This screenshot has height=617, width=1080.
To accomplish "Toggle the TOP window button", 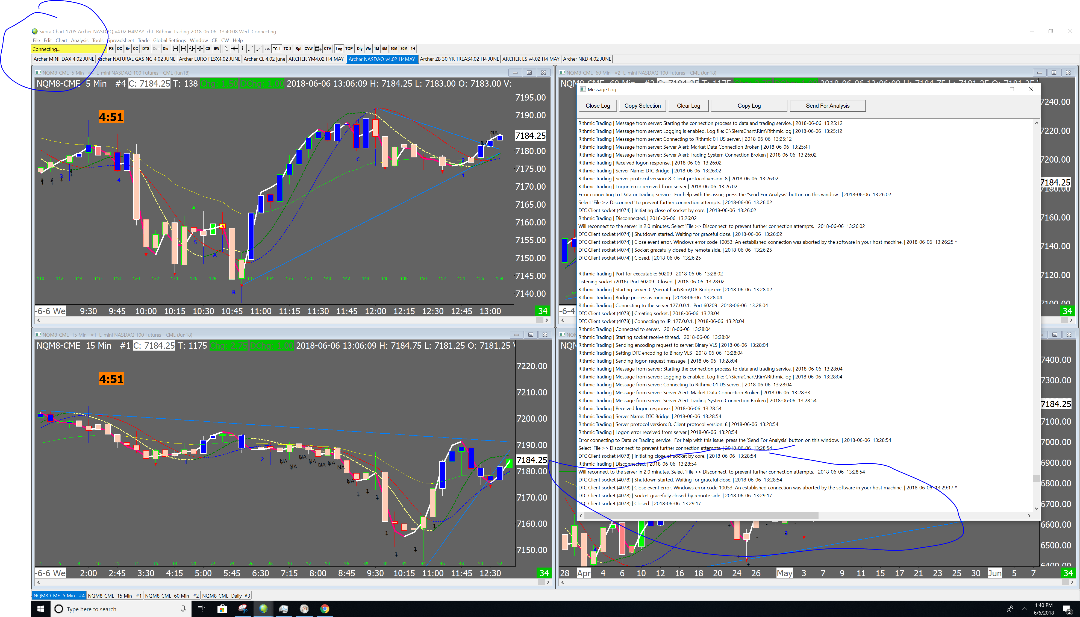I will (349, 49).
